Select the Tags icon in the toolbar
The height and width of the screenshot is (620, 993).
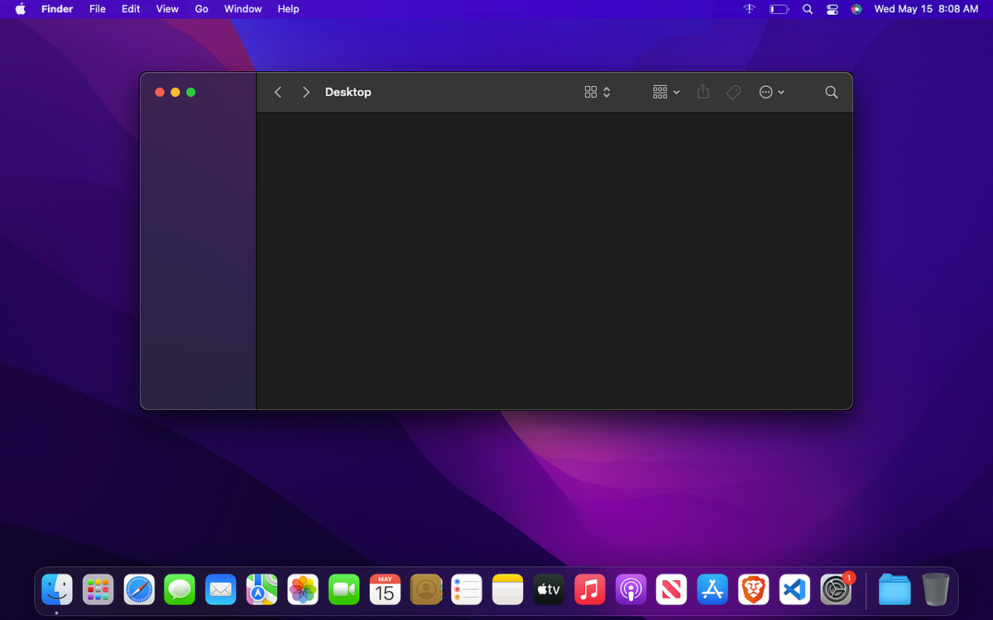coord(733,92)
